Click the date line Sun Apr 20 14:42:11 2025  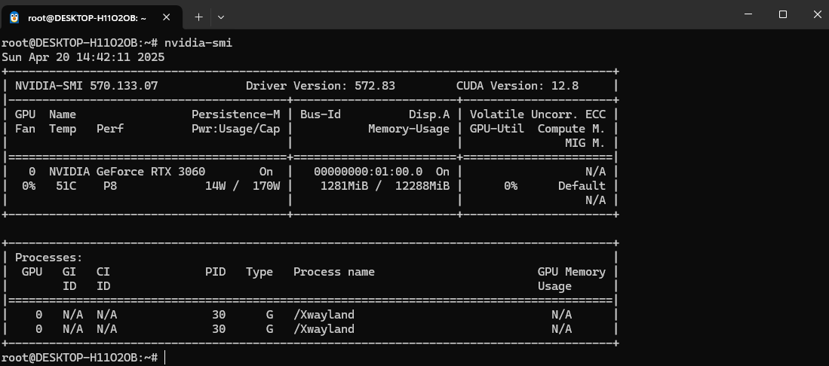click(83, 57)
